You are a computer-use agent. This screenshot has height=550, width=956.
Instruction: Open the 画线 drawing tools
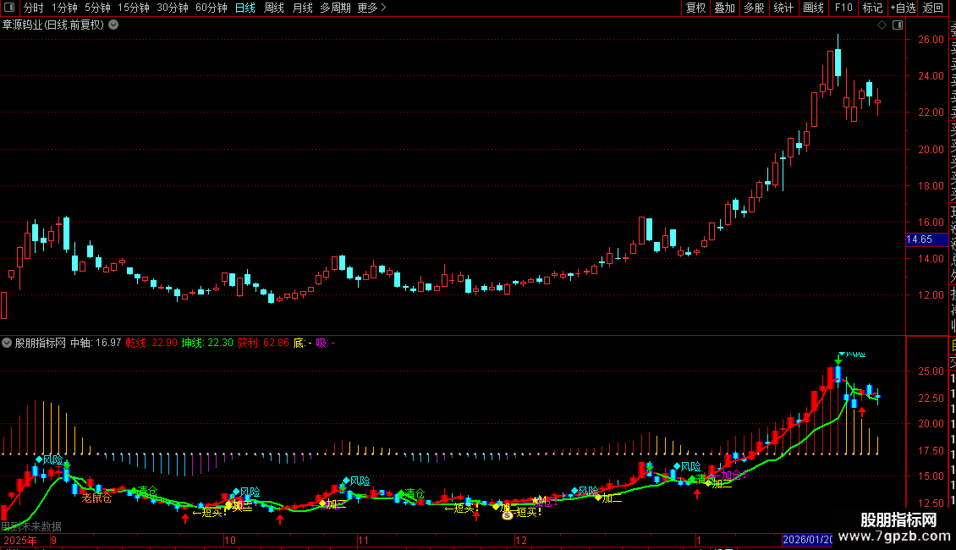tap(813, 8)
